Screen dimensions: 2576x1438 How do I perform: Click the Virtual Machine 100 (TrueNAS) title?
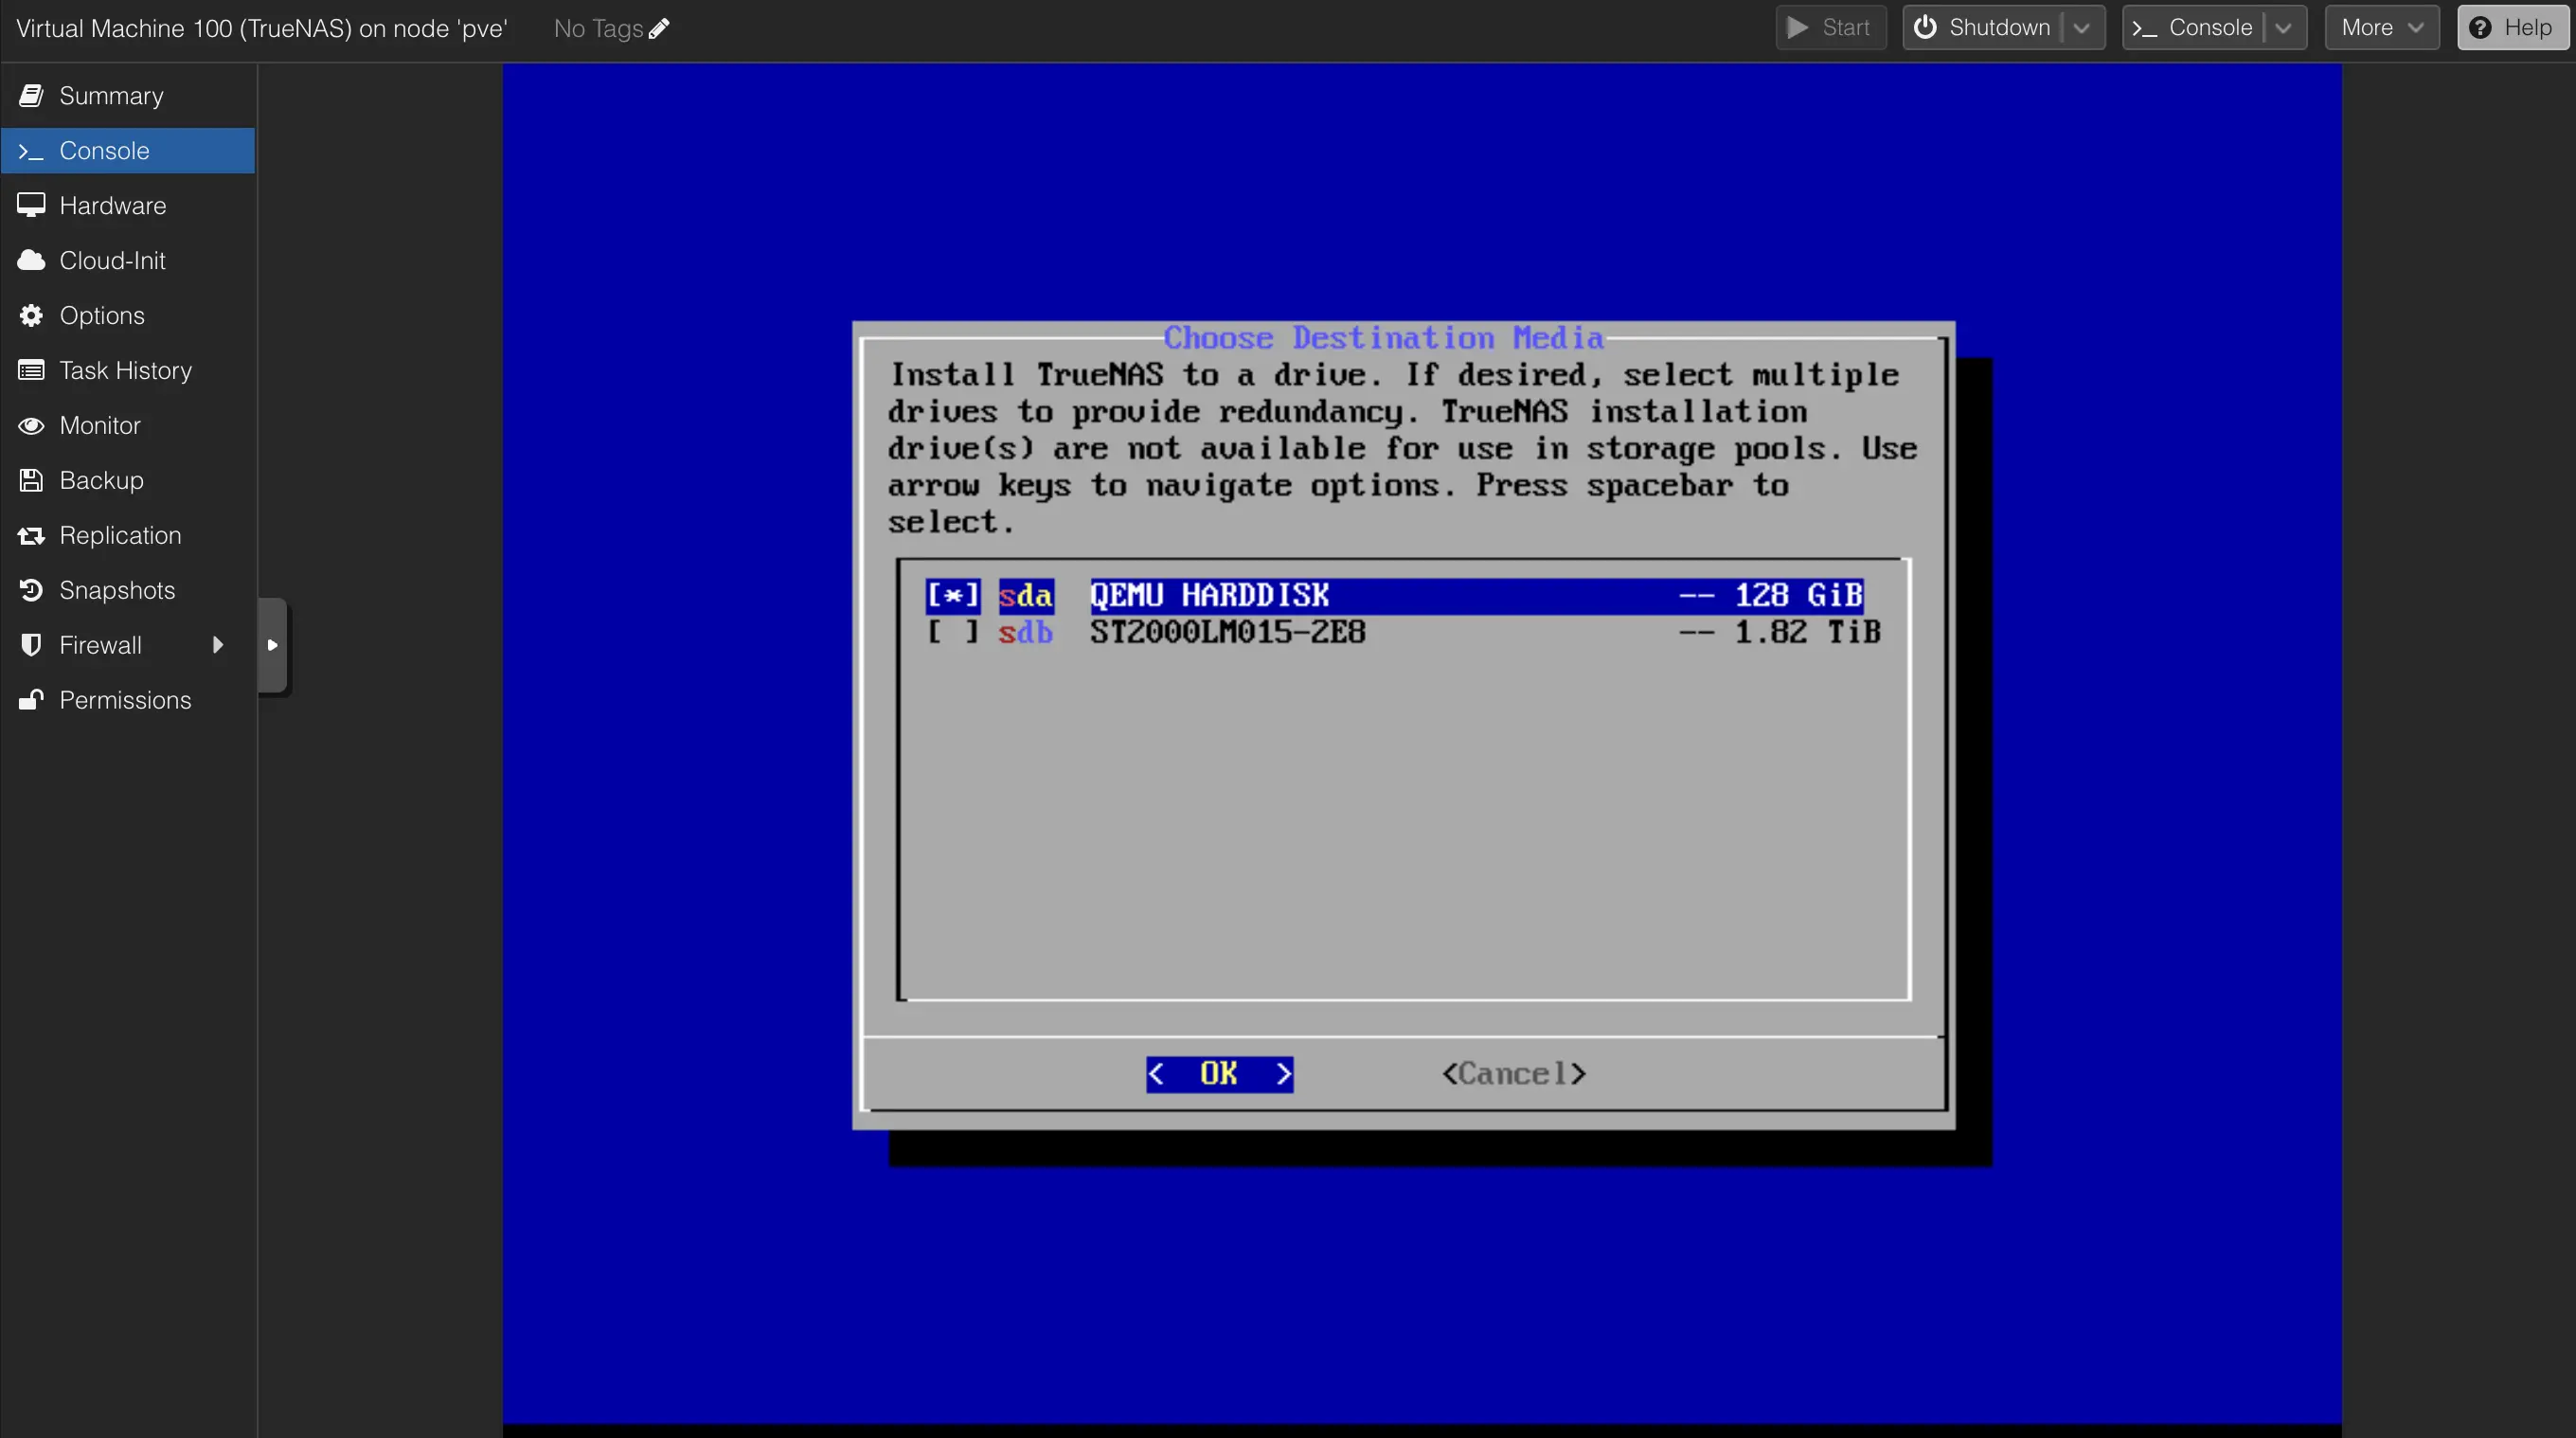[x=262, y=28]
